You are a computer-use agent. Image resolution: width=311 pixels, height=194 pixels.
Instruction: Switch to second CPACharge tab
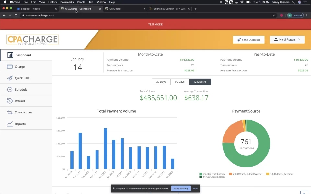coord(125,9)
